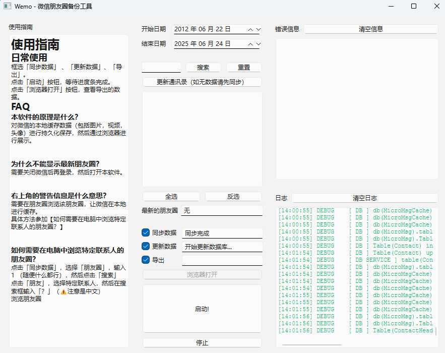Invert the selection with 反选
Image resolution: width=445 pixels, height=353 pixels.
click(x=233, y=197)
